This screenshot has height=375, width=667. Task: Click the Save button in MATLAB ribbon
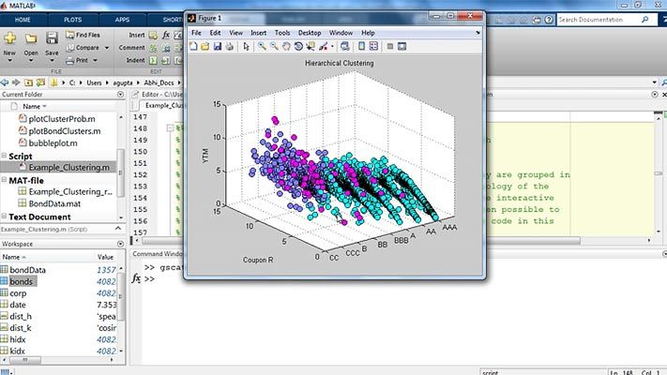(x=53, y=44)
